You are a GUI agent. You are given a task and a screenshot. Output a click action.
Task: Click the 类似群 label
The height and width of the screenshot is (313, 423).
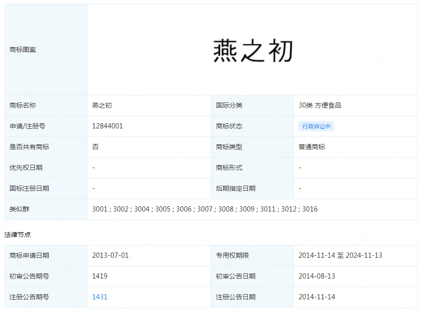tap(19, 209)
